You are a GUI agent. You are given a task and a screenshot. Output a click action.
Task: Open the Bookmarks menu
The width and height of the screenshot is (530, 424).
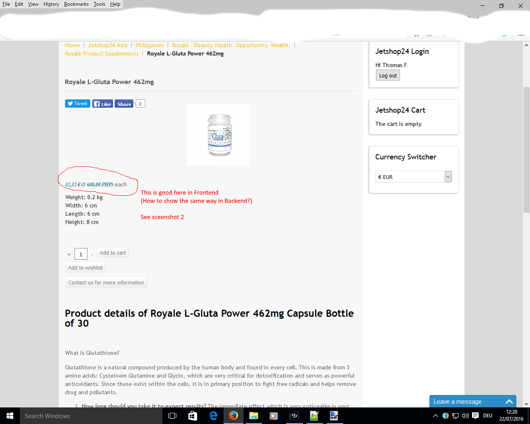point(76,4)
